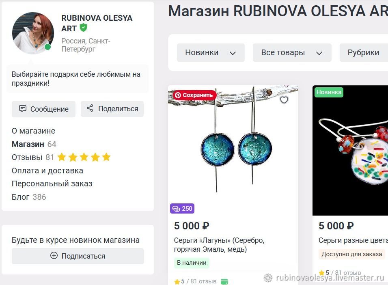Expand the Новинки sorting dropdown
This screenshot has width=388, height=285.
pos(211,52)
